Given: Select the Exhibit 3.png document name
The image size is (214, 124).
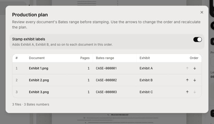Looking at the screenshot, I should point(39,92).
